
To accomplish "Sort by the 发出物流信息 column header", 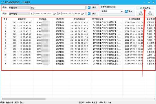I will point(107,19).
